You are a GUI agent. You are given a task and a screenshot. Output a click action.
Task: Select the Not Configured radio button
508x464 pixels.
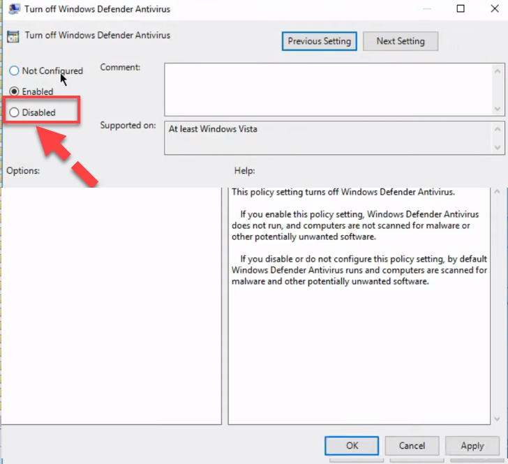click(14, 70)
